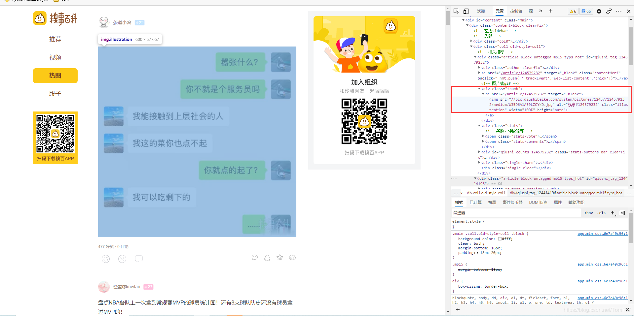Toggle :hov pseudo-class states in Styles pane
This screenshot has width=634, height=316.
tap(588, 213)
